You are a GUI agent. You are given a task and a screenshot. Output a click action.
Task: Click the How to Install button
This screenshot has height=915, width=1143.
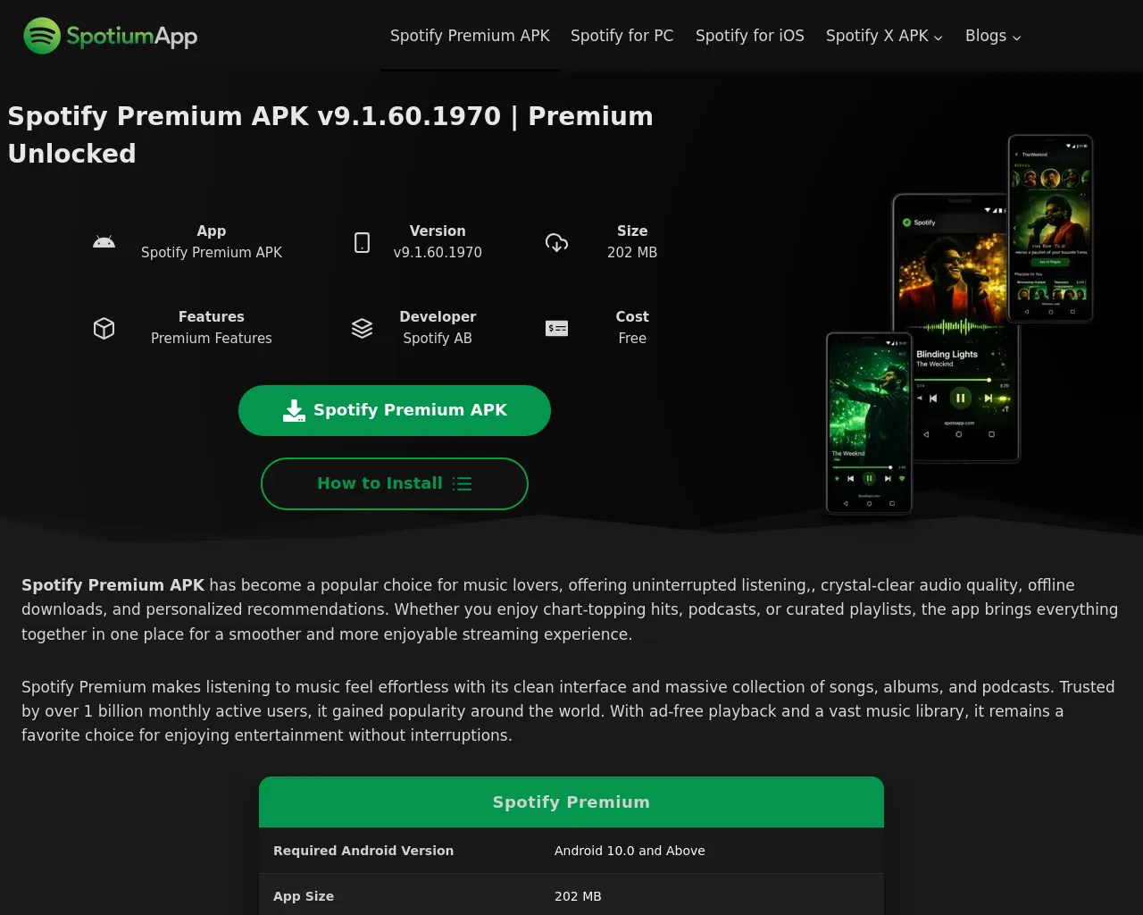395,483
